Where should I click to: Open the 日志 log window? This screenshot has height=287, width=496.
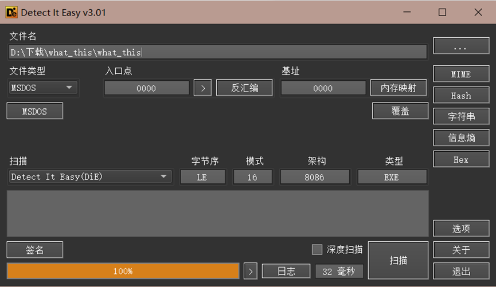[286, 271]
